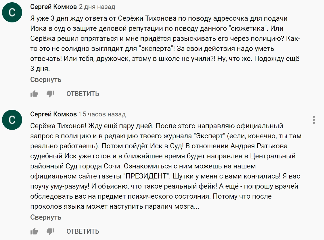Screen dimensions: 324x240
Task: Like the comment posted 15 часов назад
Action: pyautogui.click(x=34, y=231)
